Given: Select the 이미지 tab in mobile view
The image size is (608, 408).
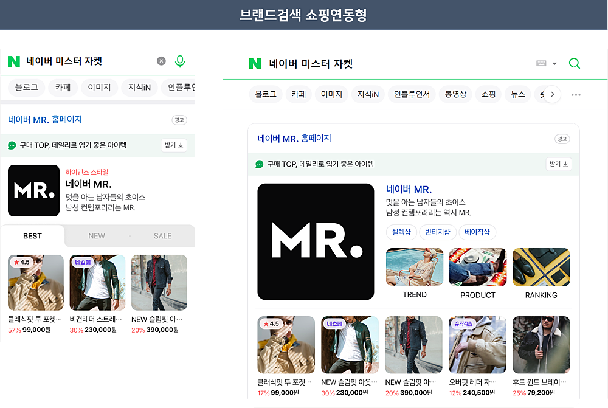Looking at the screenshot, I should click(99, 88).
